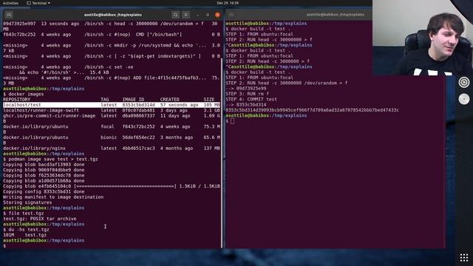This screenshot has height=266, width=473.
Task: Click 'Copying config 8353c5bd31 done' line
Action: click(44, 191)
